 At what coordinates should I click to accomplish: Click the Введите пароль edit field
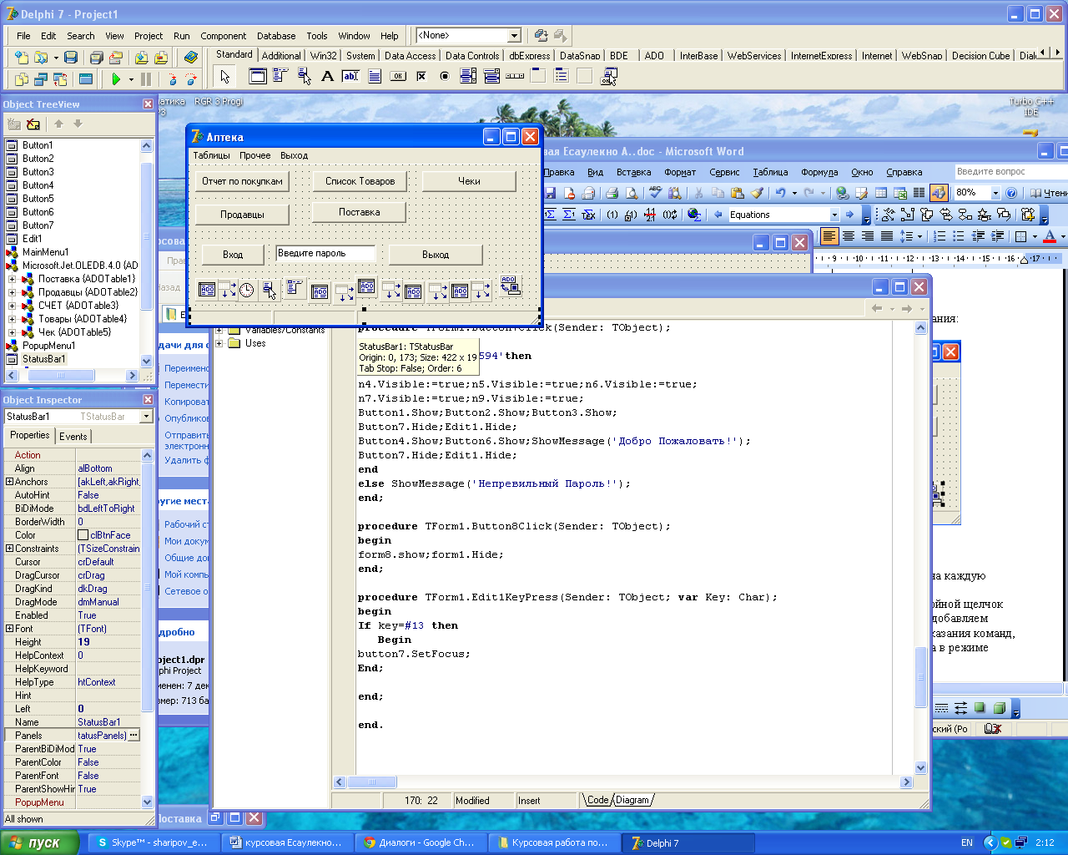[326, 253]
